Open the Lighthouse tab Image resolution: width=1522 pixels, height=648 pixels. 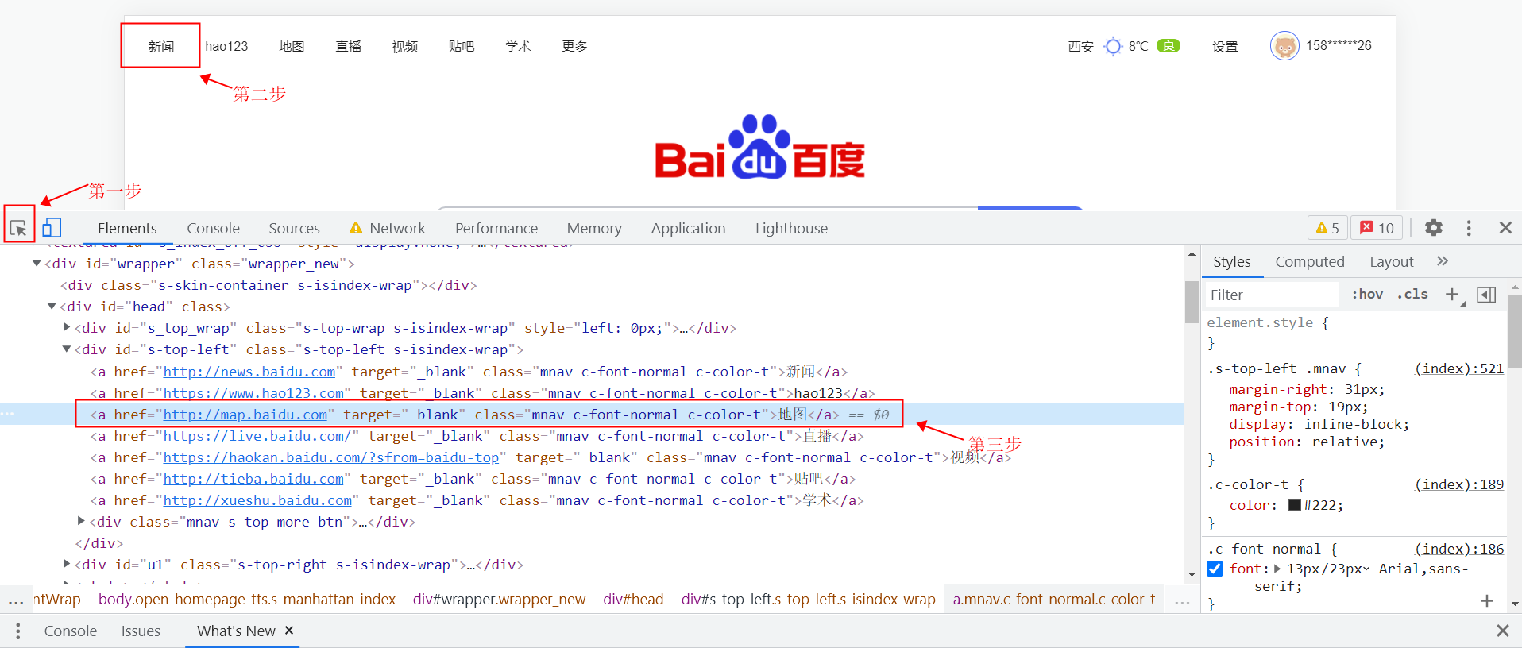tap(791, 228)
